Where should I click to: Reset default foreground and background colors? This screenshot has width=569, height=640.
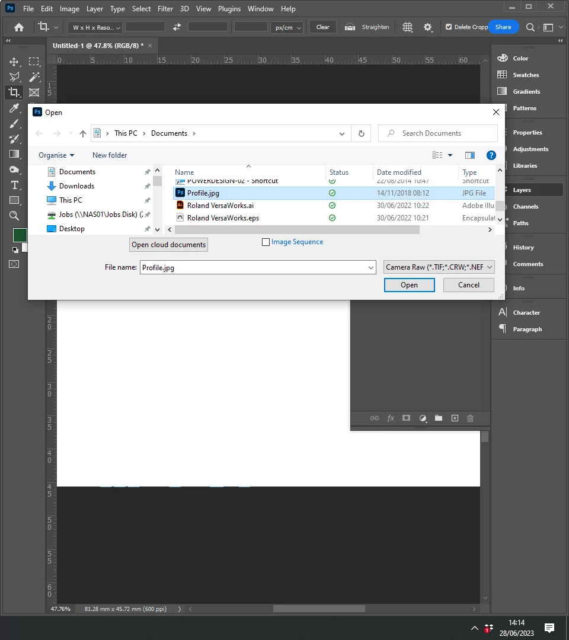click(15, 250)
